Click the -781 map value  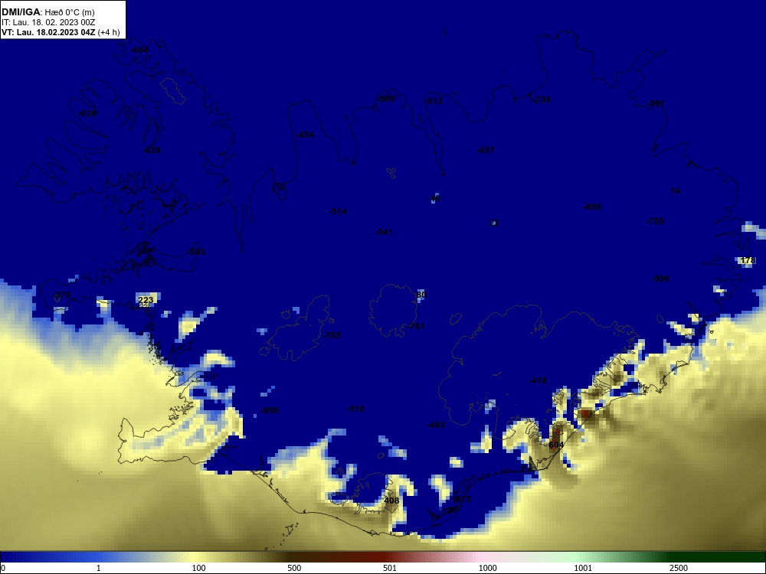click(416, 327)
